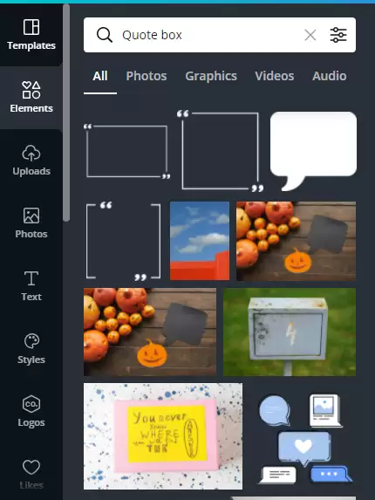This screenshot has height=500, width=375.
Task: Click the magnifier search icon
Action: (x=105, y=35)
